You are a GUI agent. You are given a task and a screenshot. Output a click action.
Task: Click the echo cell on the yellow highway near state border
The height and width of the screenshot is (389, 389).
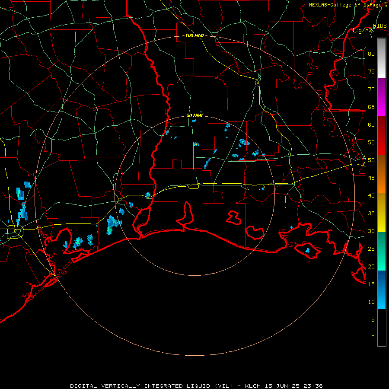[x=148, y=194]
